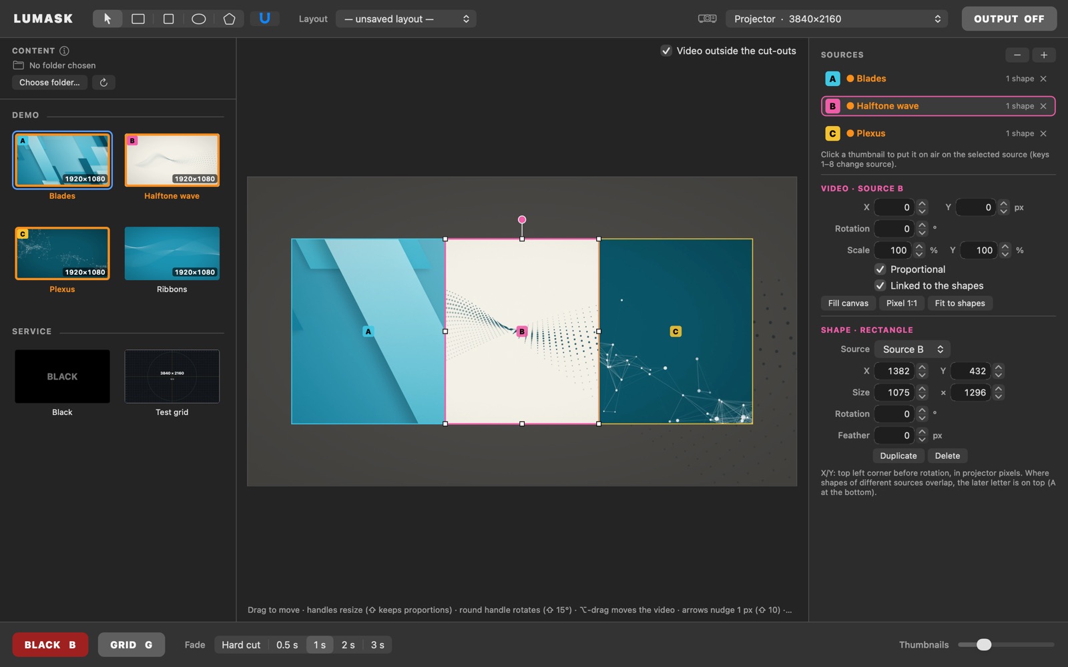Toggle the magnet snap tool
1068x667 pixels.
click(264, 19)
